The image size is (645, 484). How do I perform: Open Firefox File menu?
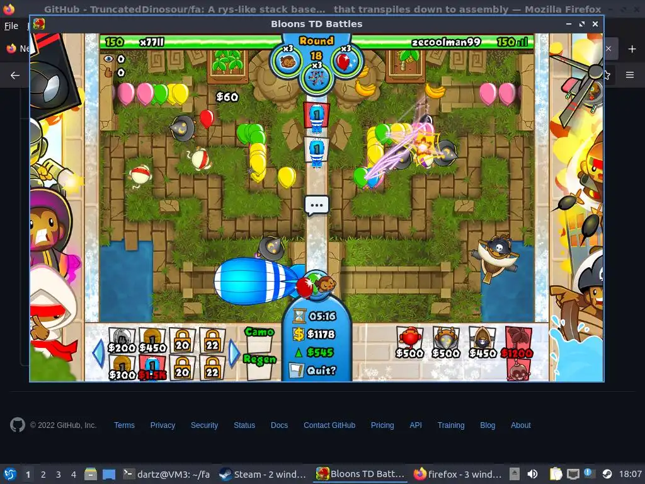(11, 25)
